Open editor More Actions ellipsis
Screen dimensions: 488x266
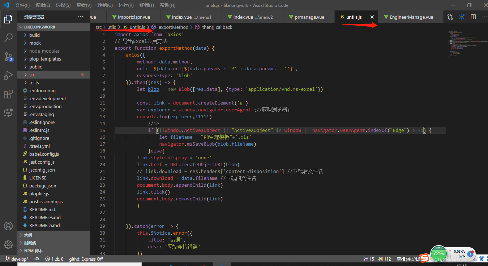pyautogui.click(x=484, y=17)
